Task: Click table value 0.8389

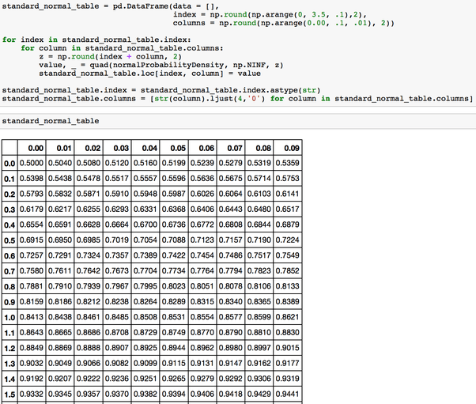Action: click(288, 302)
